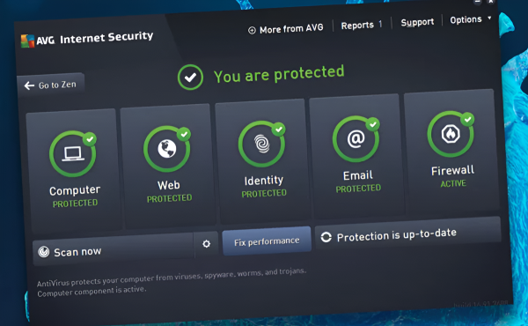Click the scan settings gear icon
This screenshot has height=326, width=528.
[207, 243]
